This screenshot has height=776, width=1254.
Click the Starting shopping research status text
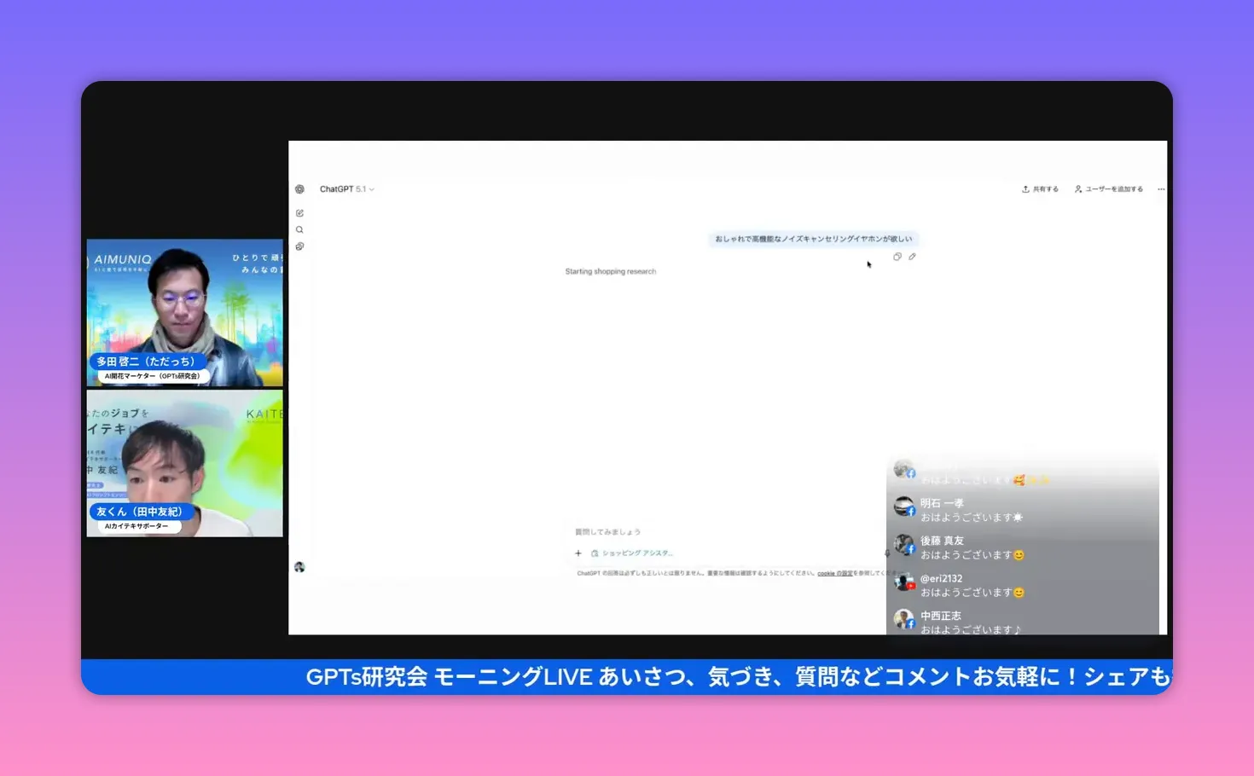[x=610, y=270]
